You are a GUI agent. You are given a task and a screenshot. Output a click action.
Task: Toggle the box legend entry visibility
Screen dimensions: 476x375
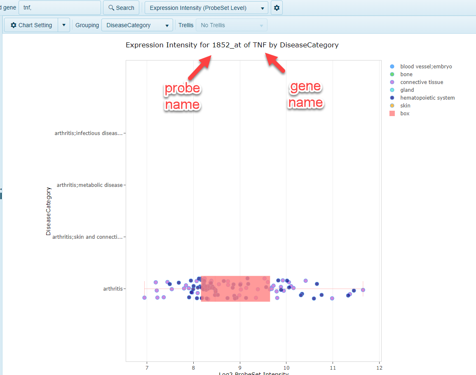pos(405,113)
